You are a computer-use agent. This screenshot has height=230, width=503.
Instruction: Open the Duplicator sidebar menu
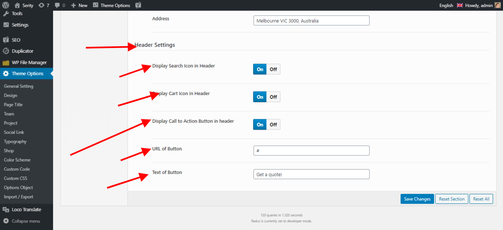[22, 51]
